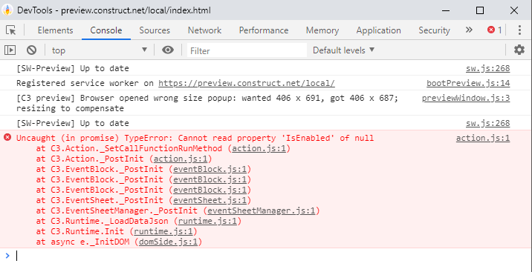Clear the console with the ban icon

click(x=31, y=50)
